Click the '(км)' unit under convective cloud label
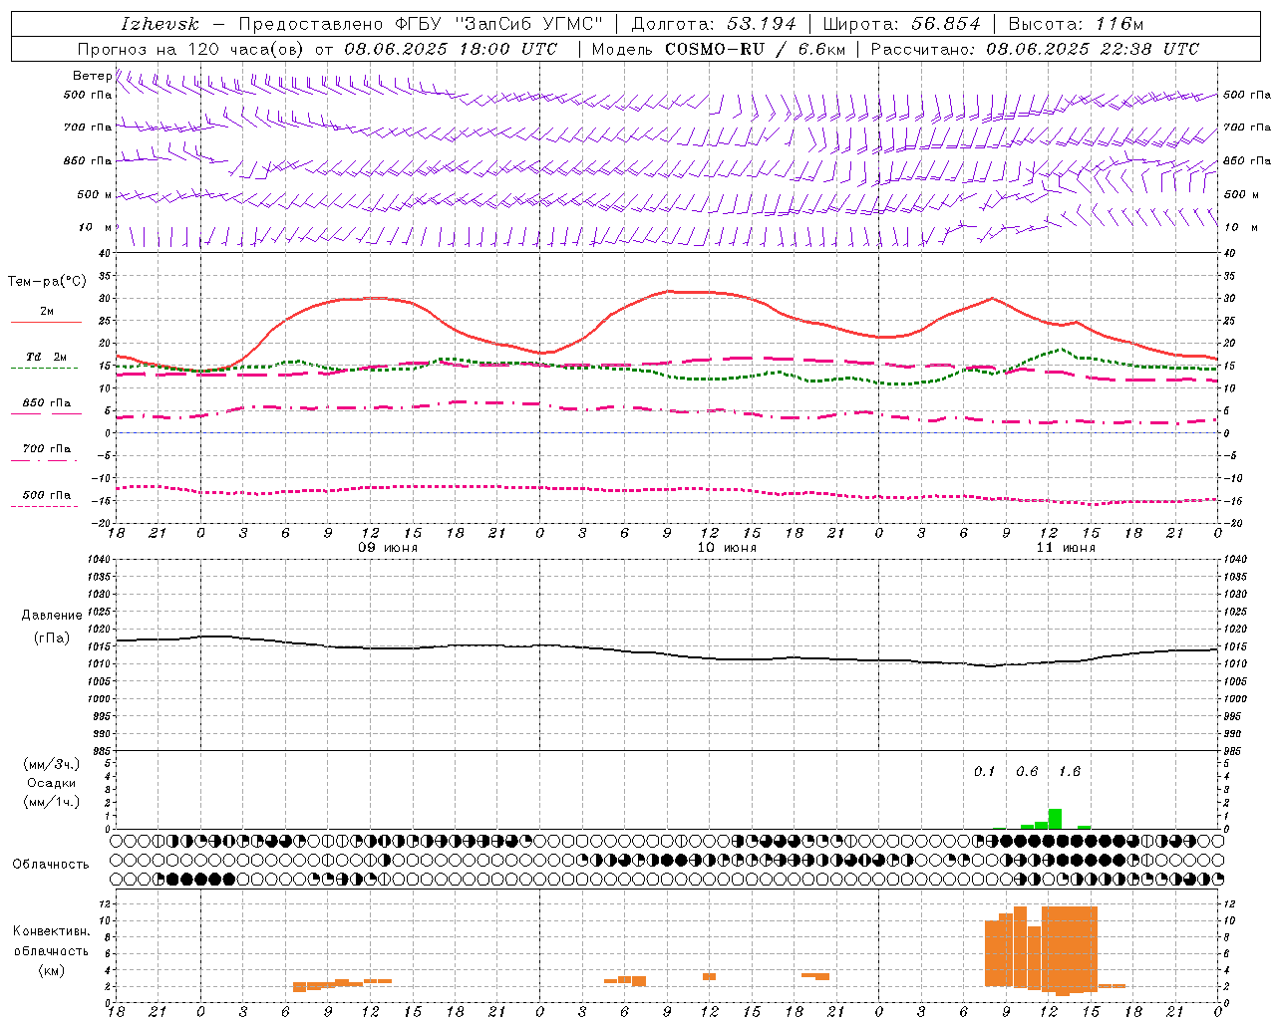Image resolution: width=1276 pixels, height=1020 pixels. click(52, 970)
